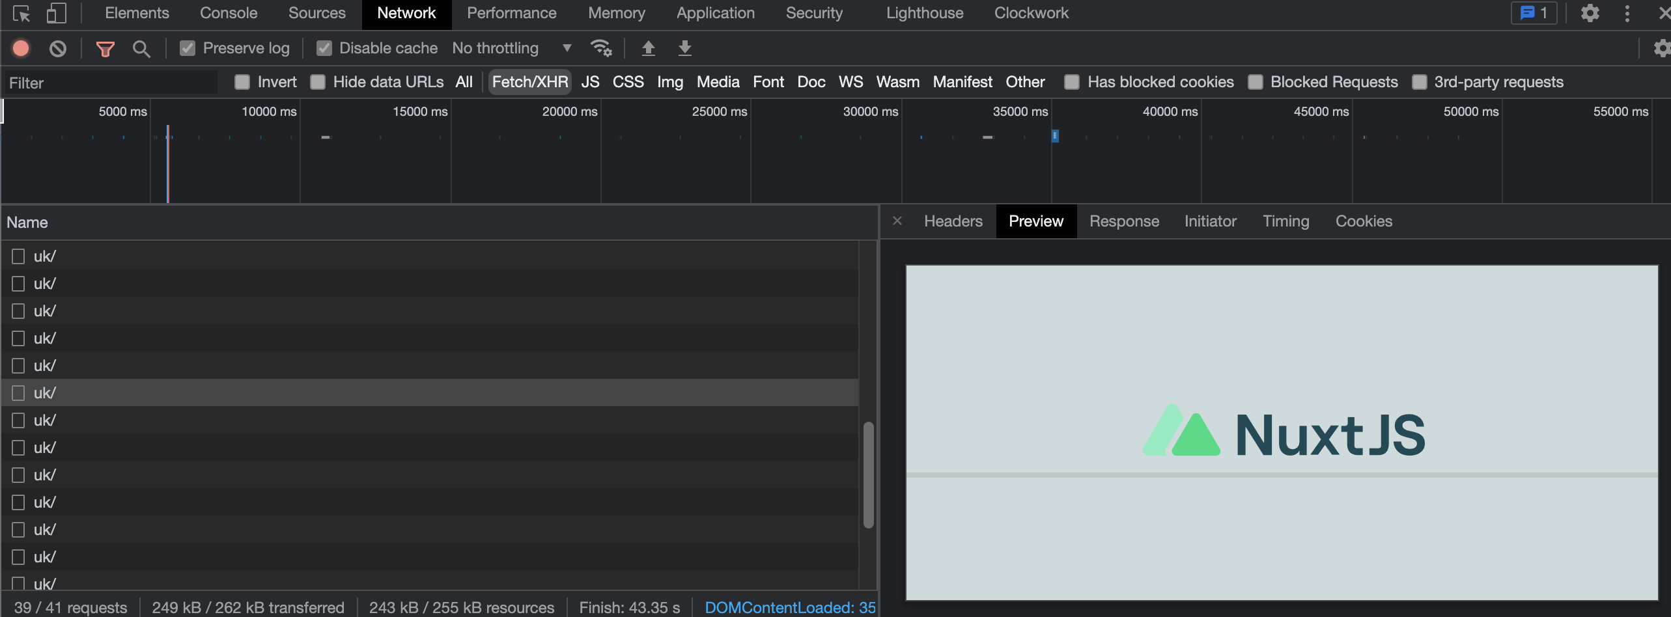Click the NuxtJS preview image
1671x617 pixels.
click(1282, 432)
